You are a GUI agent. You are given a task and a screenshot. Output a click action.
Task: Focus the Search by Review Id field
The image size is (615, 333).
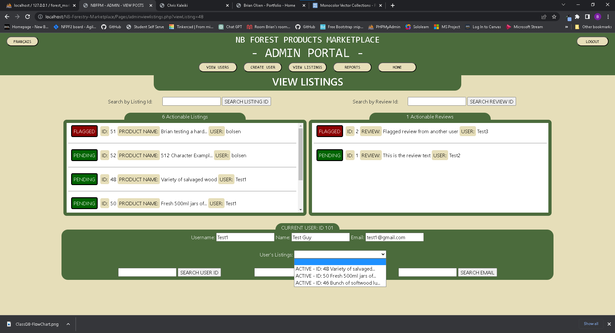click(436, 102)
